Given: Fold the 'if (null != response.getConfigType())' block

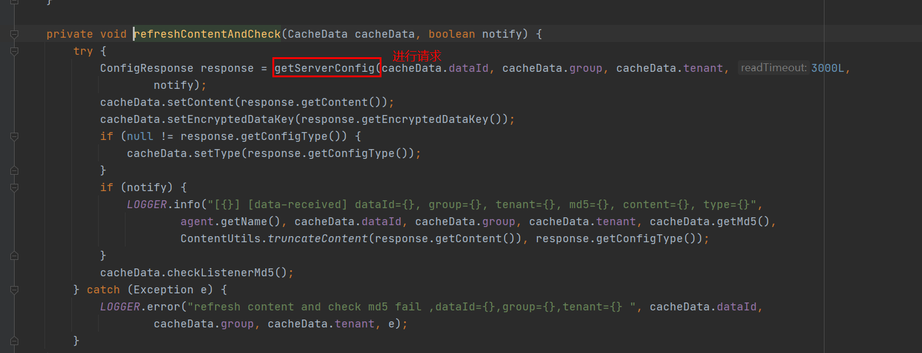Looking at the screenshot, I should click(x=15, y=136).
